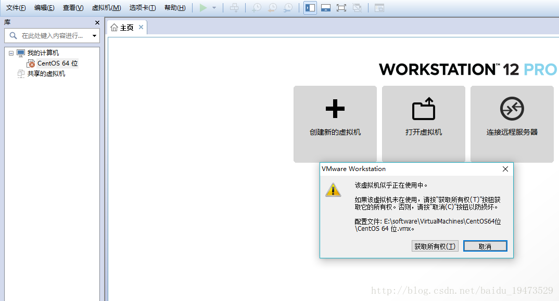Click the console view toolbar icon
559x301 pixels.
[x=379, y=8]
